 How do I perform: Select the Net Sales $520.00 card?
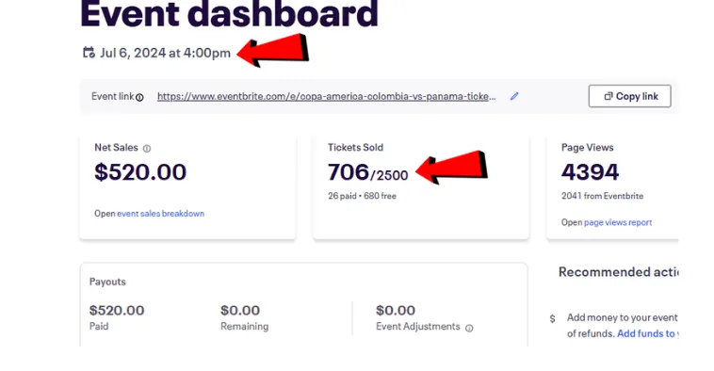(x=187, y=185)
